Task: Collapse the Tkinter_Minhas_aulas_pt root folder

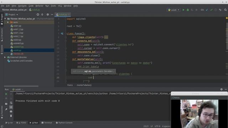Action: point(5,19)
